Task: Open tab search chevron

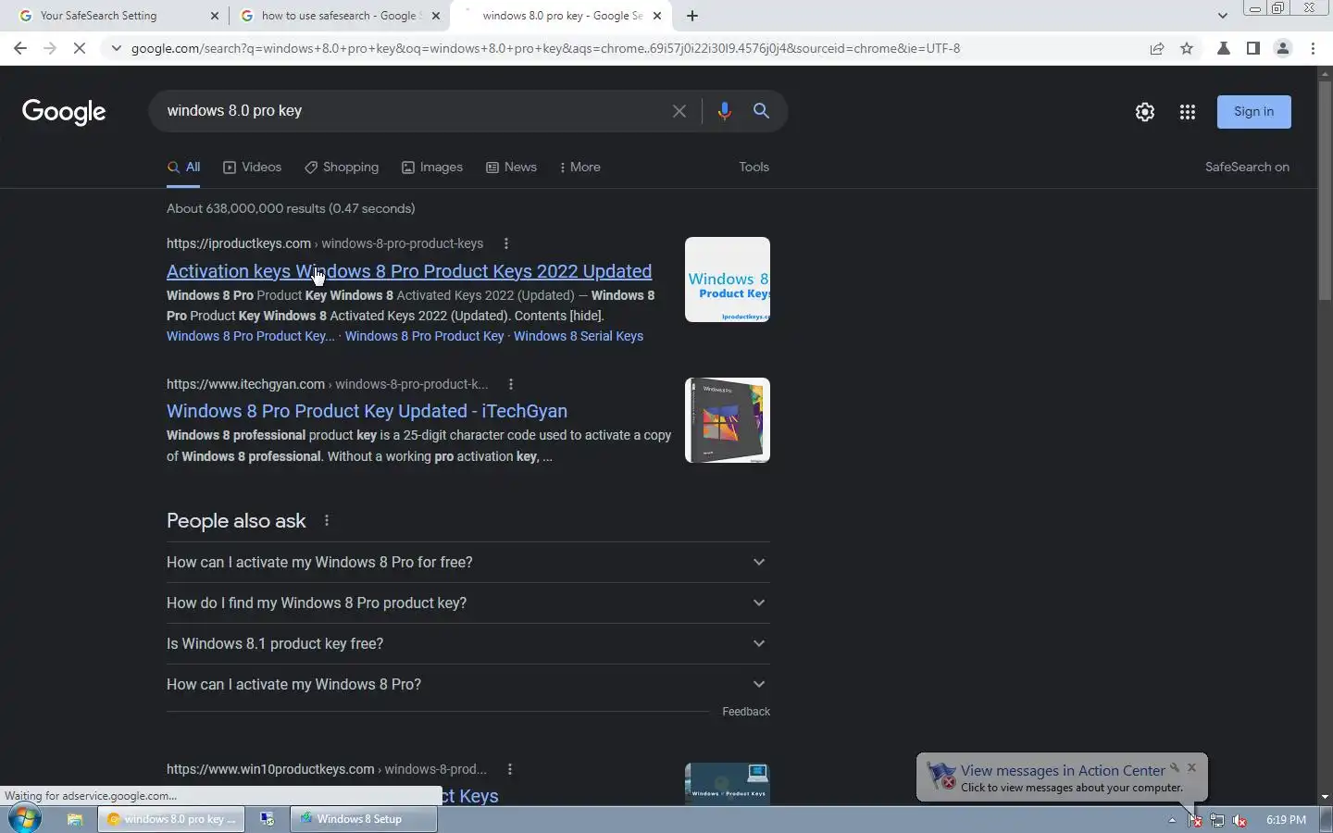Action: point(1222,16)
